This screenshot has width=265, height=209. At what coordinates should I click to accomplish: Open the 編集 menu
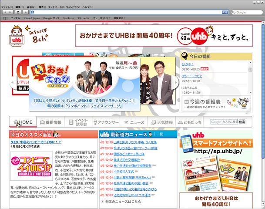coord(20,7)
